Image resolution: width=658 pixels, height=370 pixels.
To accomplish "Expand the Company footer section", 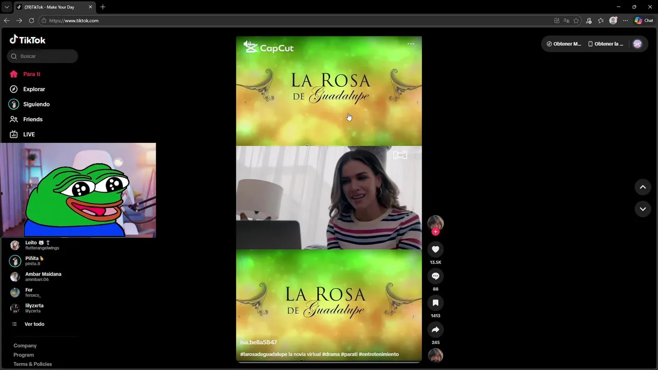I will [x=25, y=346].
